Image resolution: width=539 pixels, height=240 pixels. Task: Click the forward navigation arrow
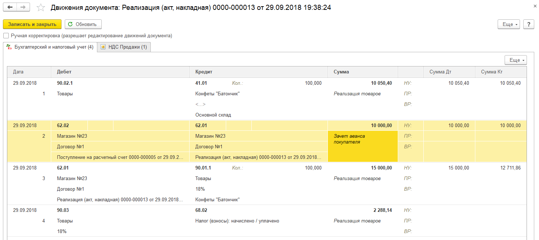tap(23, 7)
